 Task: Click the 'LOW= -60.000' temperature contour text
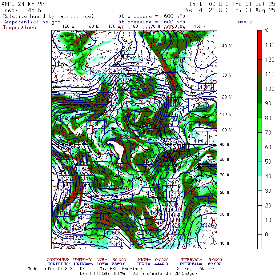pos(111,260)
